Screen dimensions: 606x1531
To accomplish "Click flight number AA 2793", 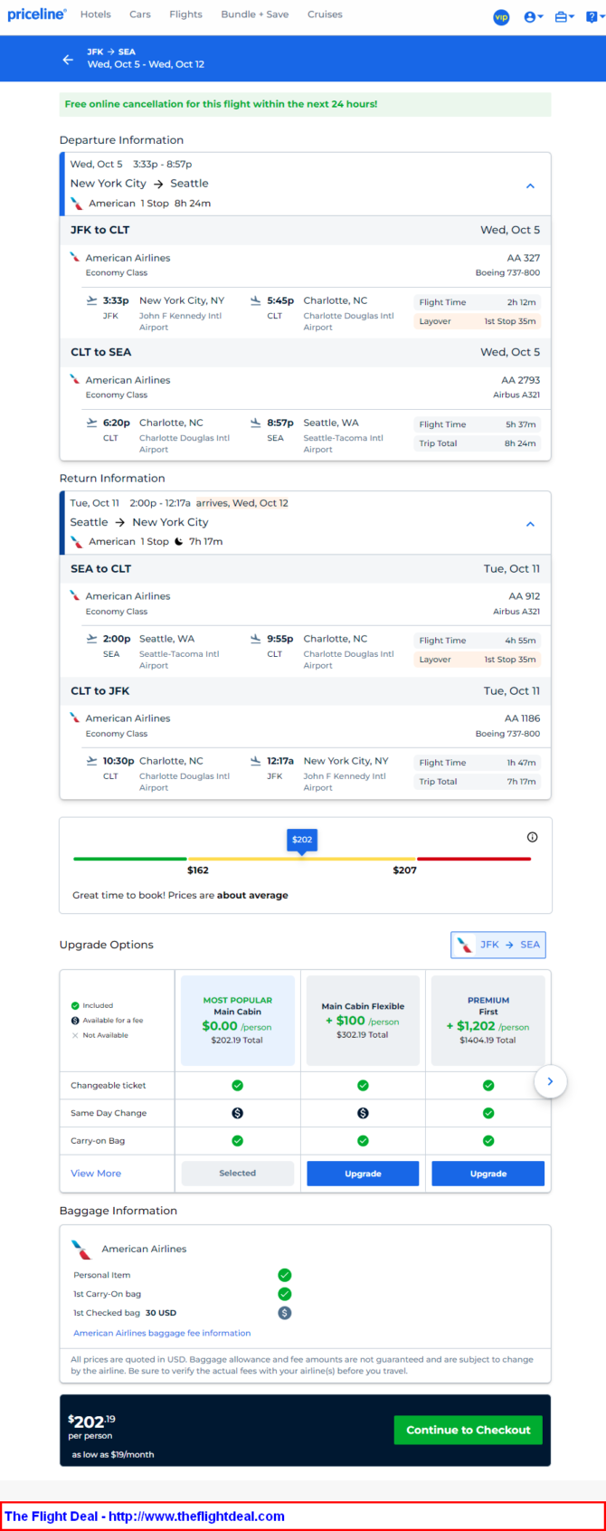I will [521, 380].
